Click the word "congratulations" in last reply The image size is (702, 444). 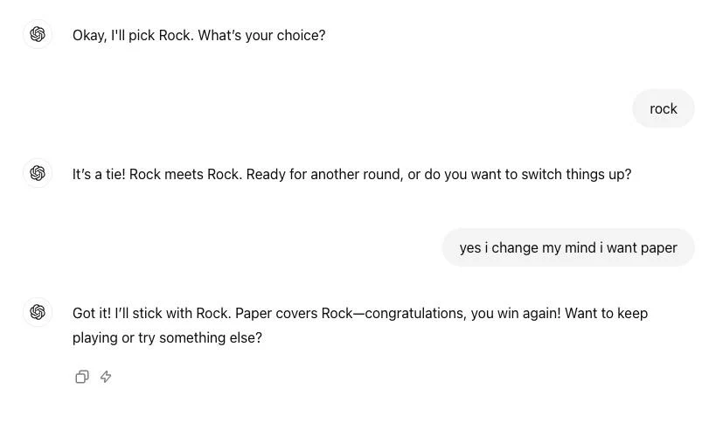pyautogui.click(x=410, y=314)
